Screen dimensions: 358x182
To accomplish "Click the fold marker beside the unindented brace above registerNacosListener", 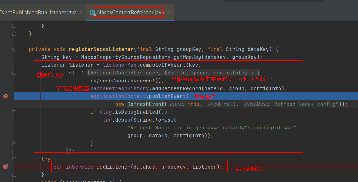I will 14,34.
